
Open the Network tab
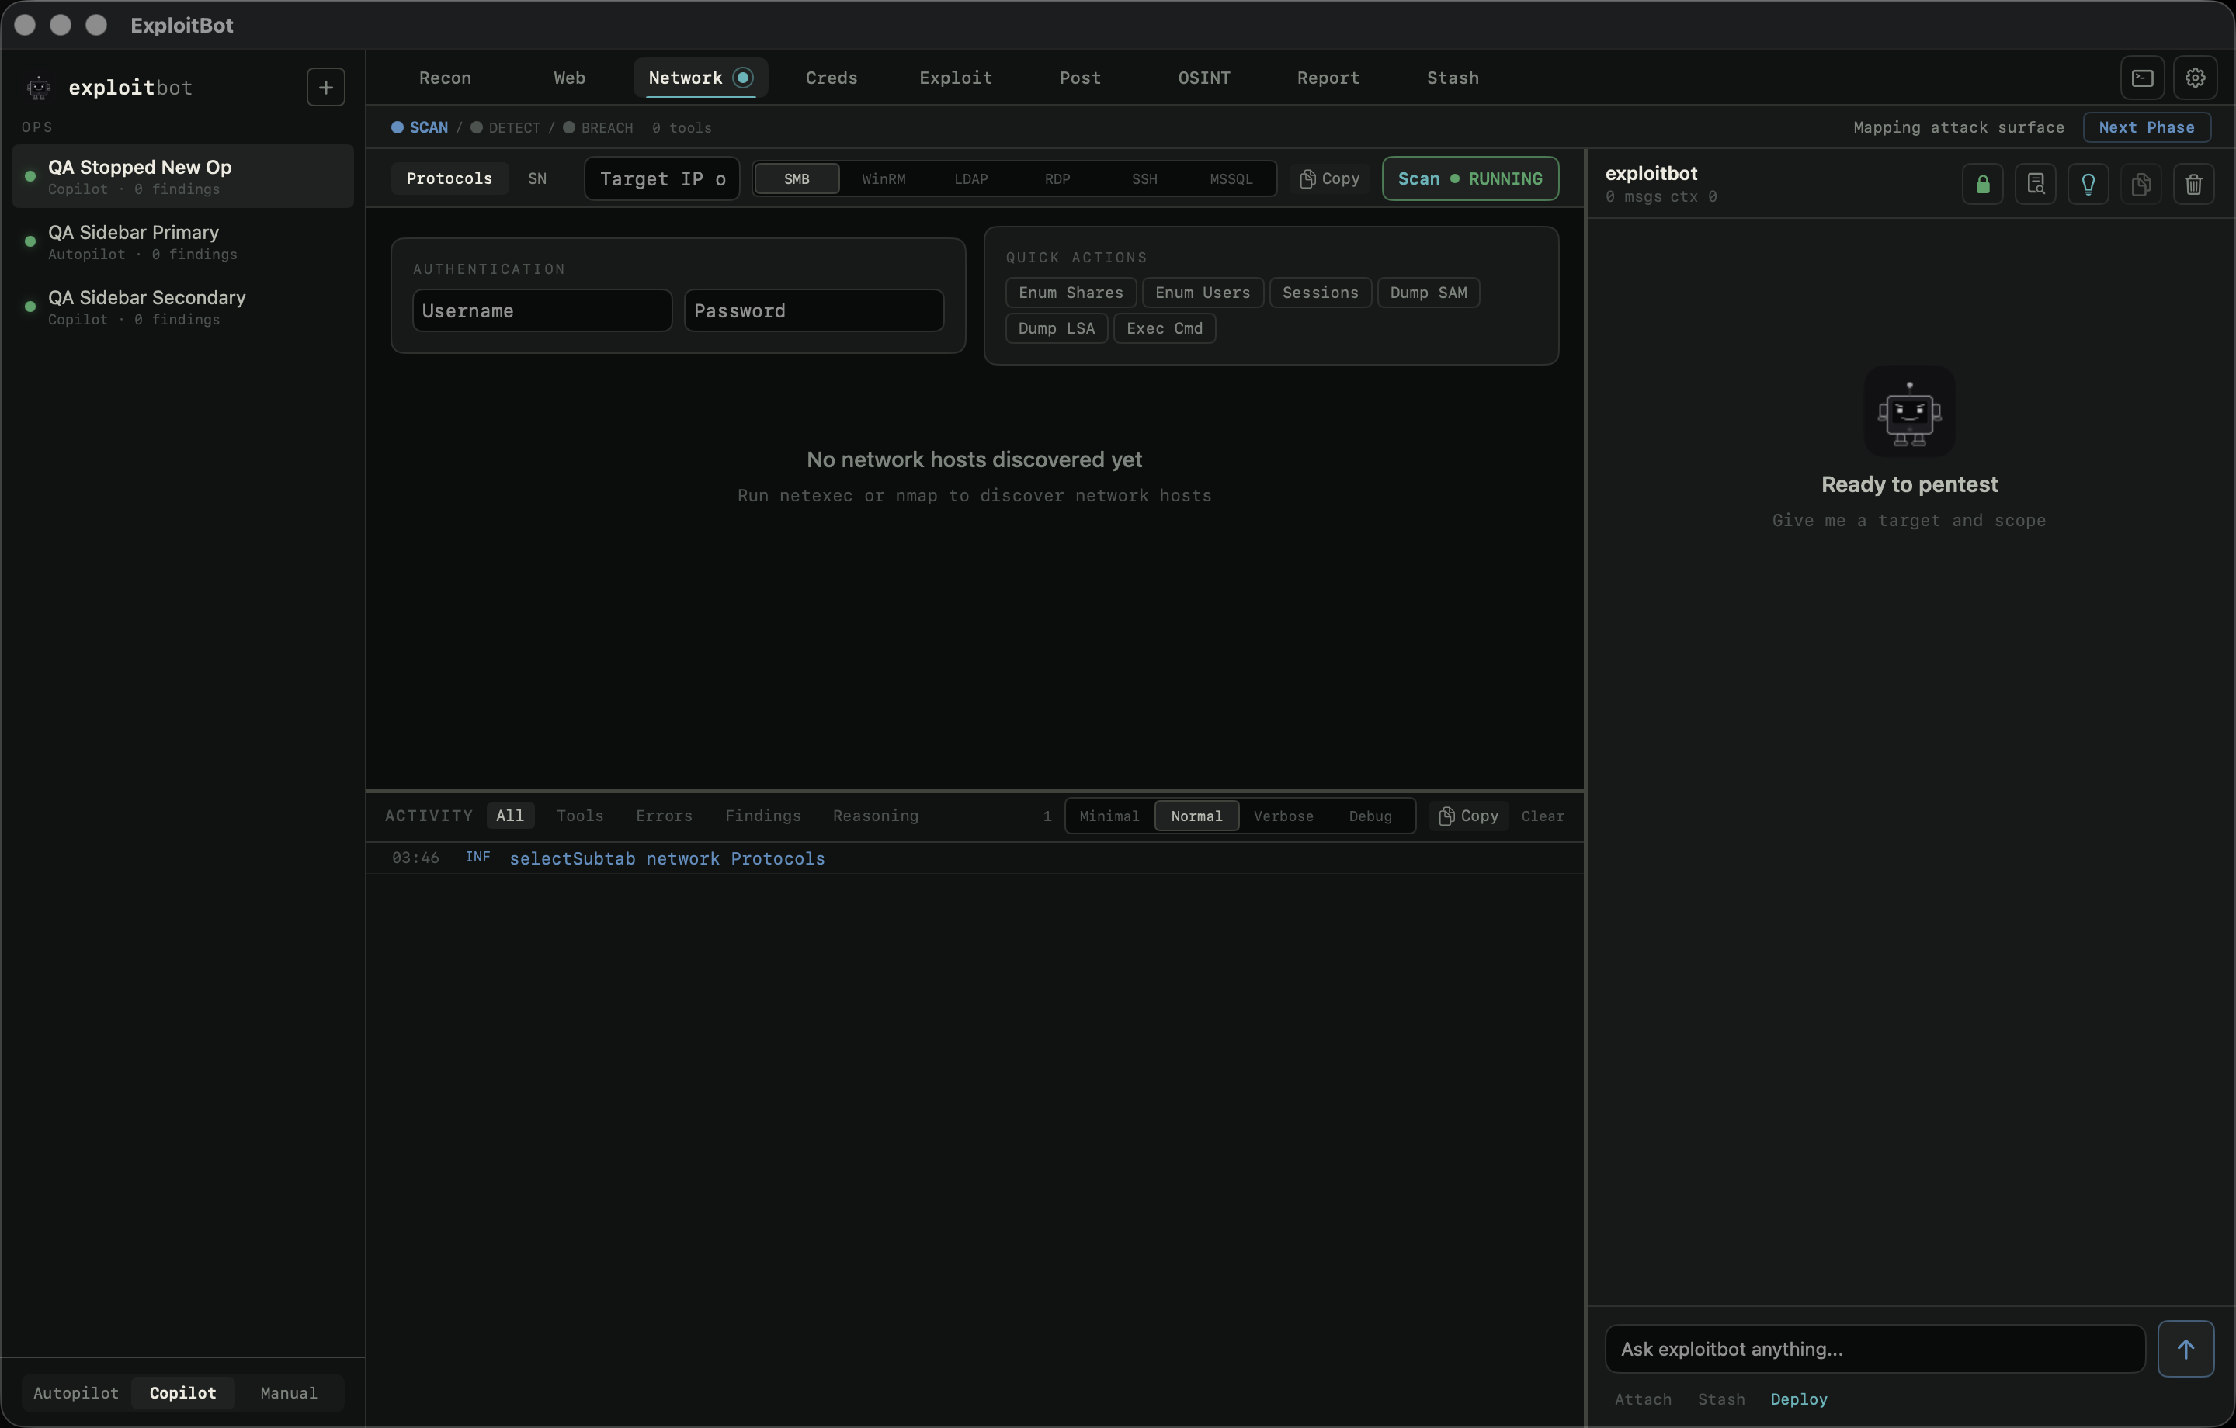click(x=700, y=78)
